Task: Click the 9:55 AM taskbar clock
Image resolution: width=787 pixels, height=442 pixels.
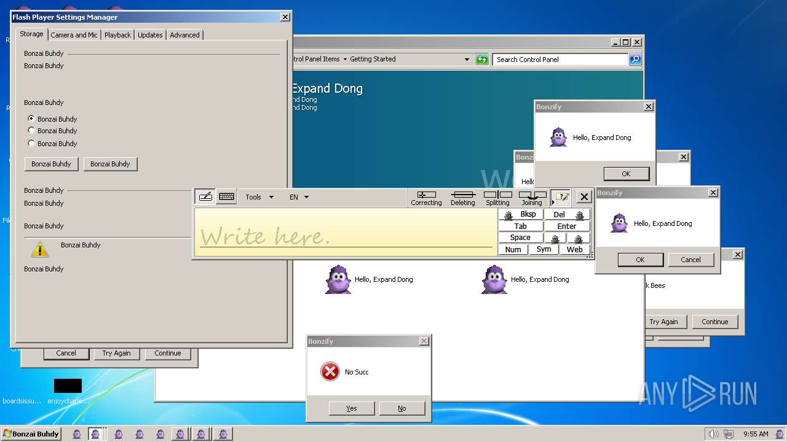Action: pyautogui.click(x=756, y=434)
